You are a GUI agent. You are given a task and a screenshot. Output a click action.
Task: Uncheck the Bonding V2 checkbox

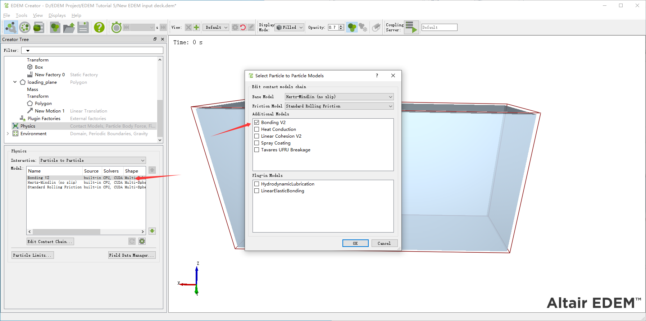[257, 123]
